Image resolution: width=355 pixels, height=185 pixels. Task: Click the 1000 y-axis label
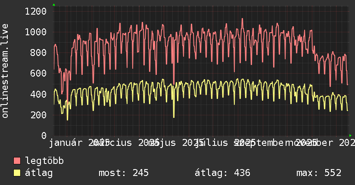point(36,32)
